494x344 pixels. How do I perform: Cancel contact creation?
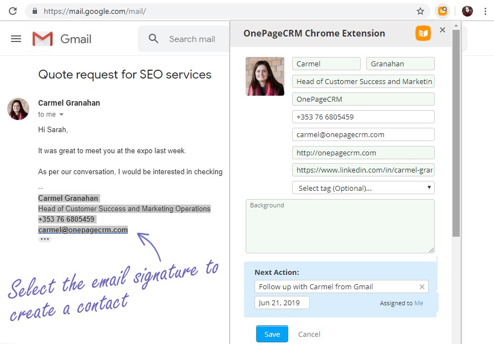click(309, 334)
